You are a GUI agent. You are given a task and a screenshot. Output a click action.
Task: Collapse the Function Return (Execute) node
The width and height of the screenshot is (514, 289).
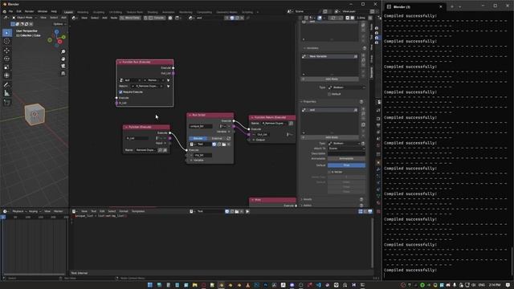point(252,117)
